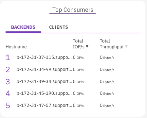
Task: Open host ip-172-31-37-115 entry
Action: coord(44,57)
